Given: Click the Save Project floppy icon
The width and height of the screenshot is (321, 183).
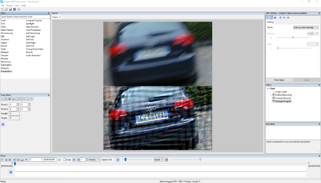Looking at the screenshot, I should coord(10,9).
